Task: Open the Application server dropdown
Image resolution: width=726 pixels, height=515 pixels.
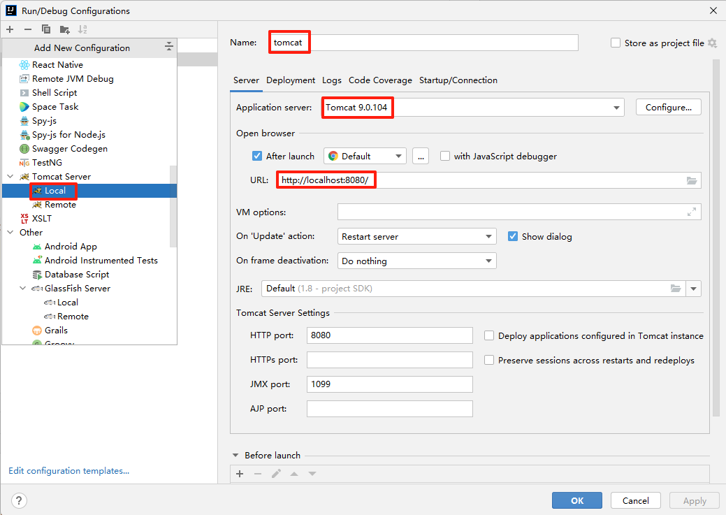Action: click(616, 108)
